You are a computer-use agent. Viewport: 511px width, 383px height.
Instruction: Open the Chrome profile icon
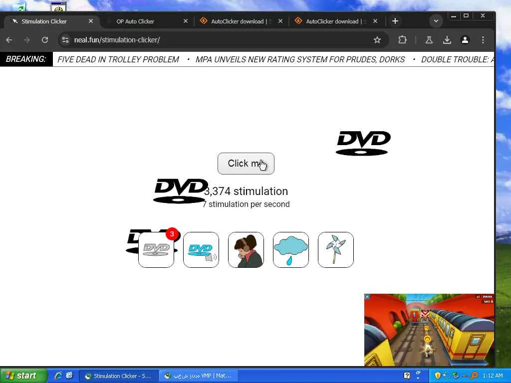point(465,40)
